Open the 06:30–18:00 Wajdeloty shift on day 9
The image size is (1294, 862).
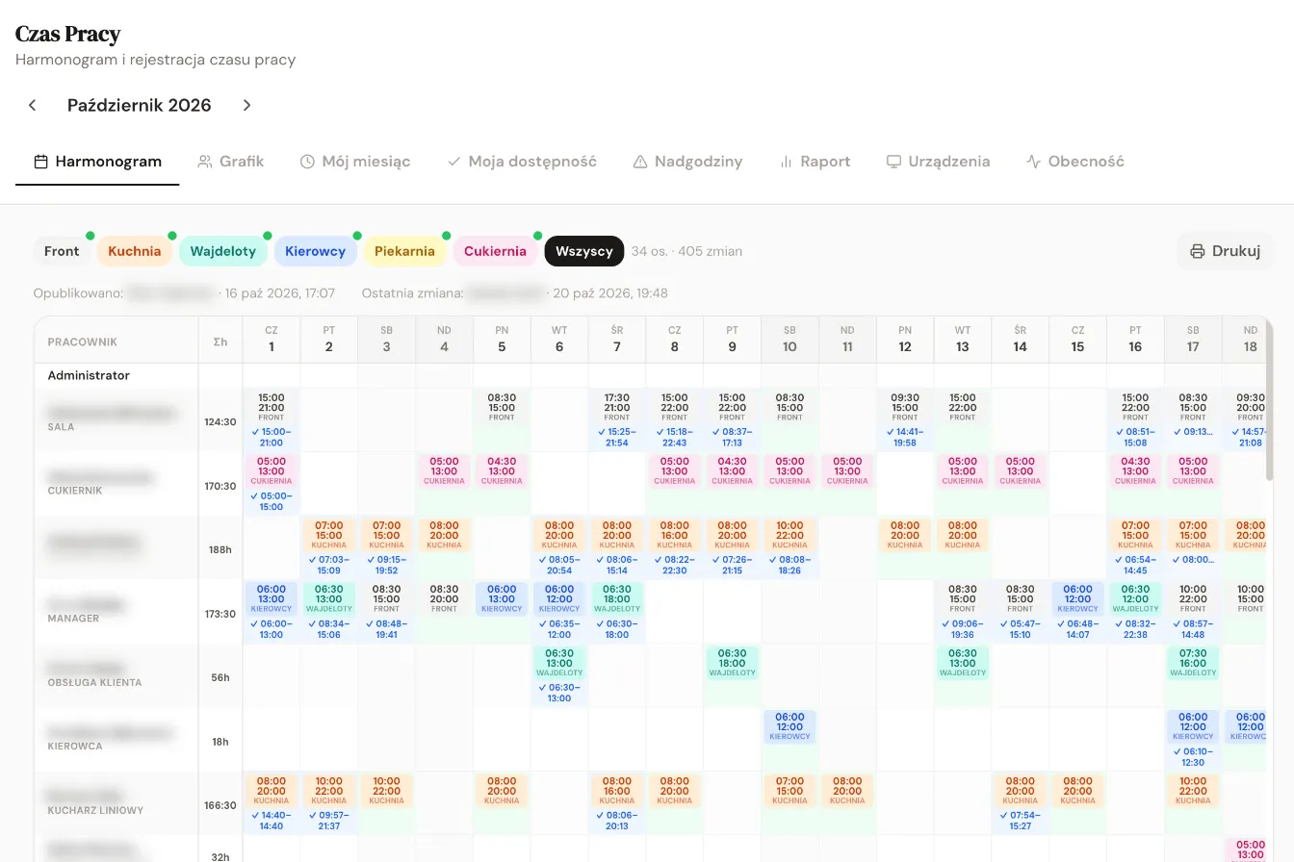[x=732, y=663]
